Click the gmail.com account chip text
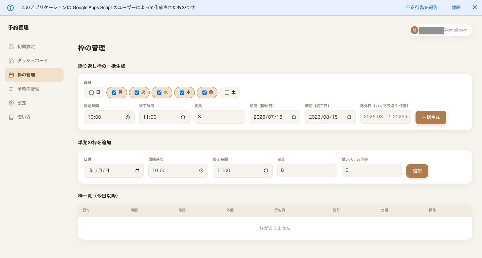This screenshot has height=258, width=482. click(x=455, y=30)
